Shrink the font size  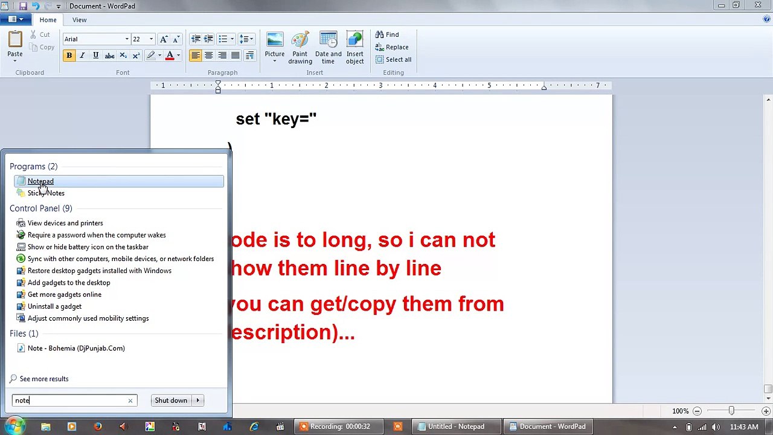pyautogui.click(x=176, y=39)
